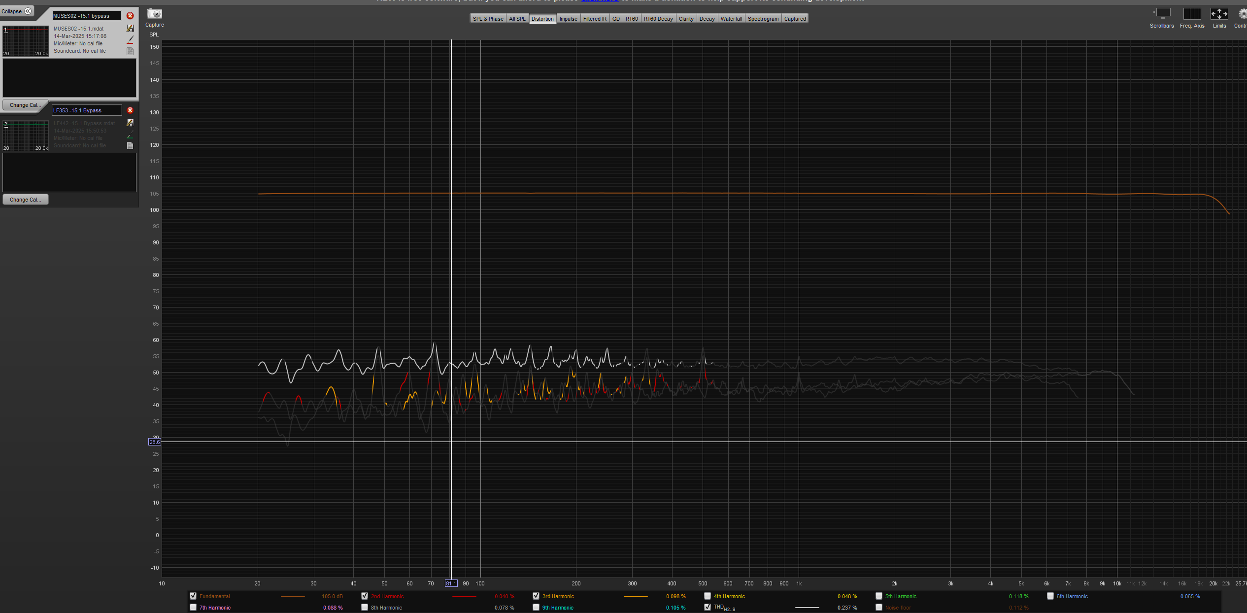The height and width of the screenshot is (613, 1247).
Task: Collapse the measurements side panel
Action: click(17, 11)
